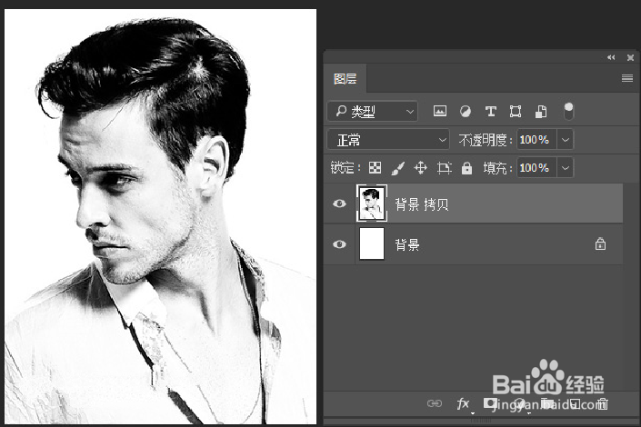Screen dimensions: 641x427
Task: Lock image pixels brush icon
Action: 397,168
